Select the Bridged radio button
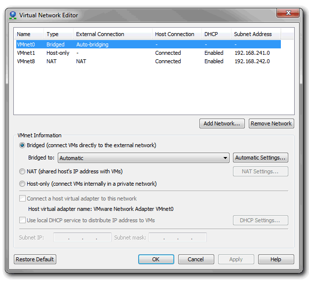 coord(22,145)
